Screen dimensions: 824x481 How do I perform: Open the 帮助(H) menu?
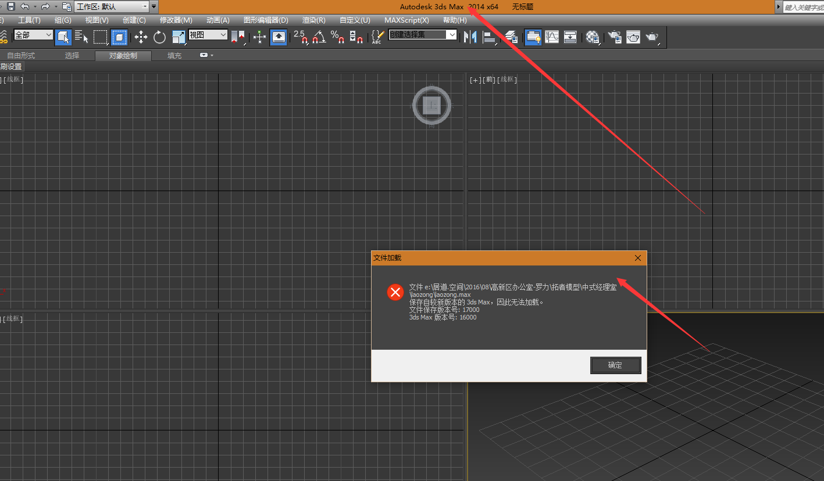pyautogui.click(x=455, y=20)
